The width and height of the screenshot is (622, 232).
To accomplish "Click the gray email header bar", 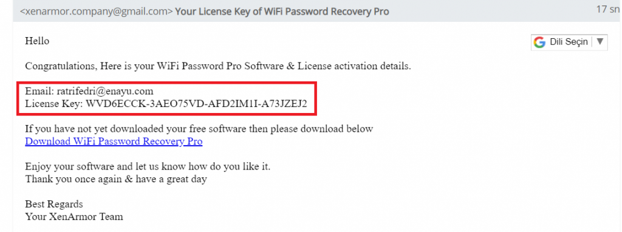I will tap(317, 11).
